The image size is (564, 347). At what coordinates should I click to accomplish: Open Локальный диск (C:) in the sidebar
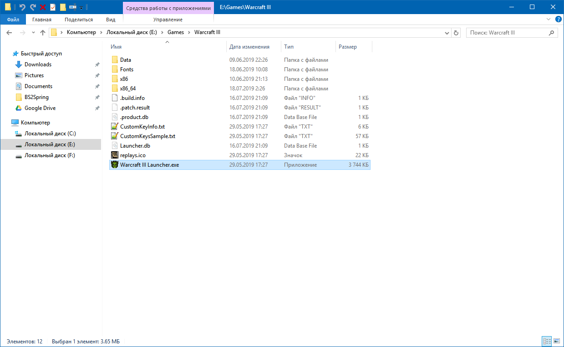point(50,134)
